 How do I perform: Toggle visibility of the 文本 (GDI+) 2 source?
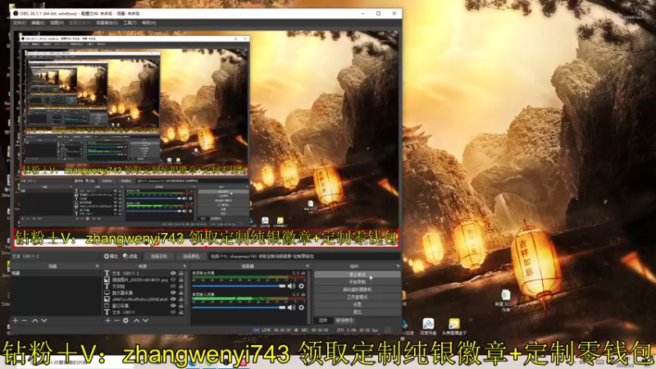click(x=173, y=273)
